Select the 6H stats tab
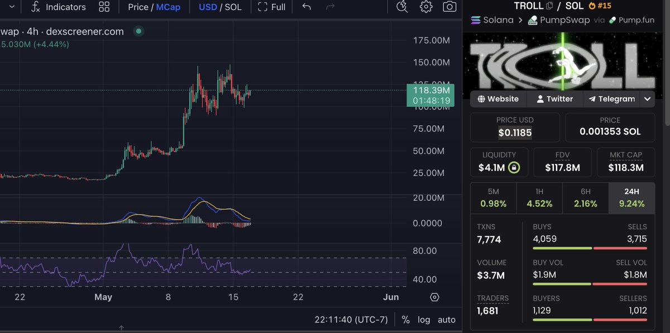 pyautogui.click(x=585, y=198)
